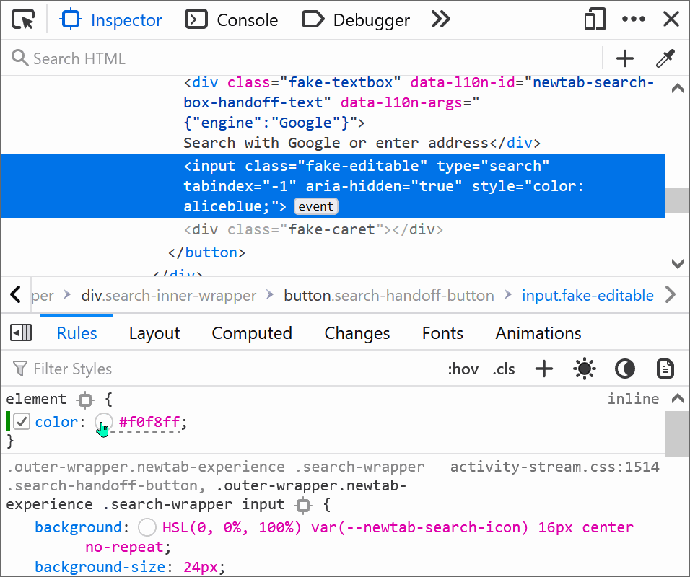The width and height of the screenshot is (690, 577).
Task: Click the #f0f8ff color swatch
Action: (103, 421)
